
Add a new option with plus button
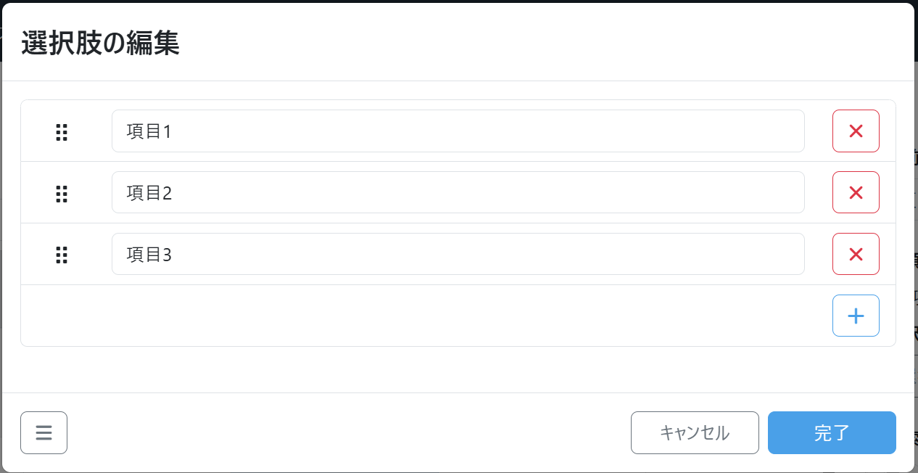tap(856, 316)
